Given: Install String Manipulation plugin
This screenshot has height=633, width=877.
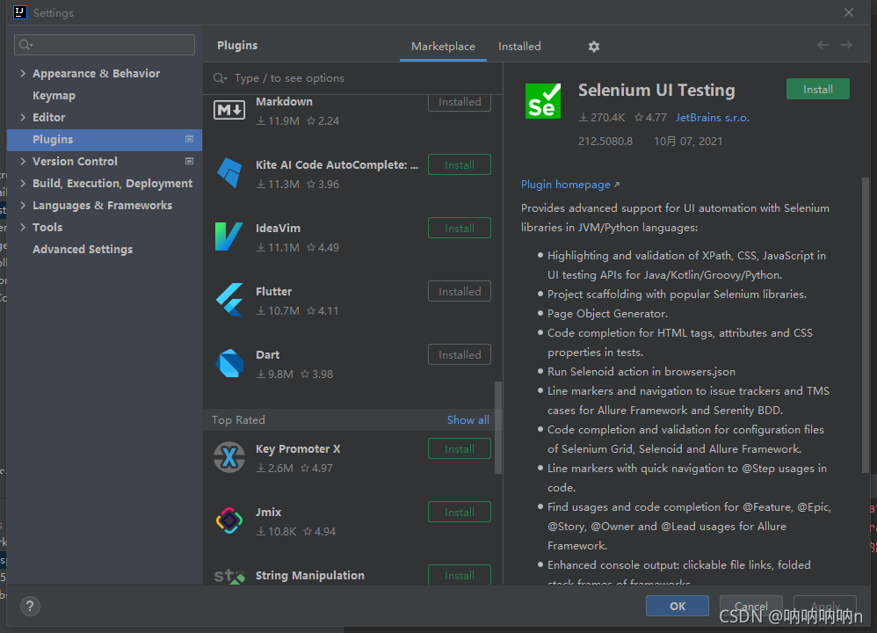Looking at the screenshot, I should (x=460, y=575).
